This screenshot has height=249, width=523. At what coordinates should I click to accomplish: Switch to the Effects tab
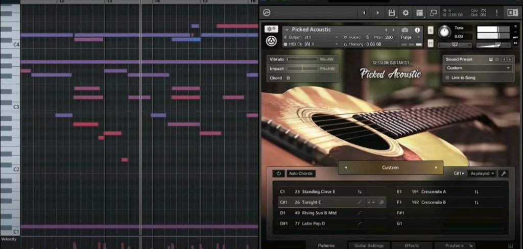pos(412,245)
